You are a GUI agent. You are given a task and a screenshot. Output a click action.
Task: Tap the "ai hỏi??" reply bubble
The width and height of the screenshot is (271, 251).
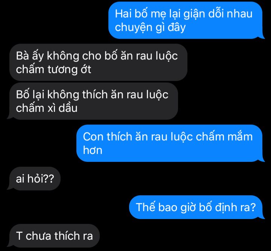pos(35,179)
